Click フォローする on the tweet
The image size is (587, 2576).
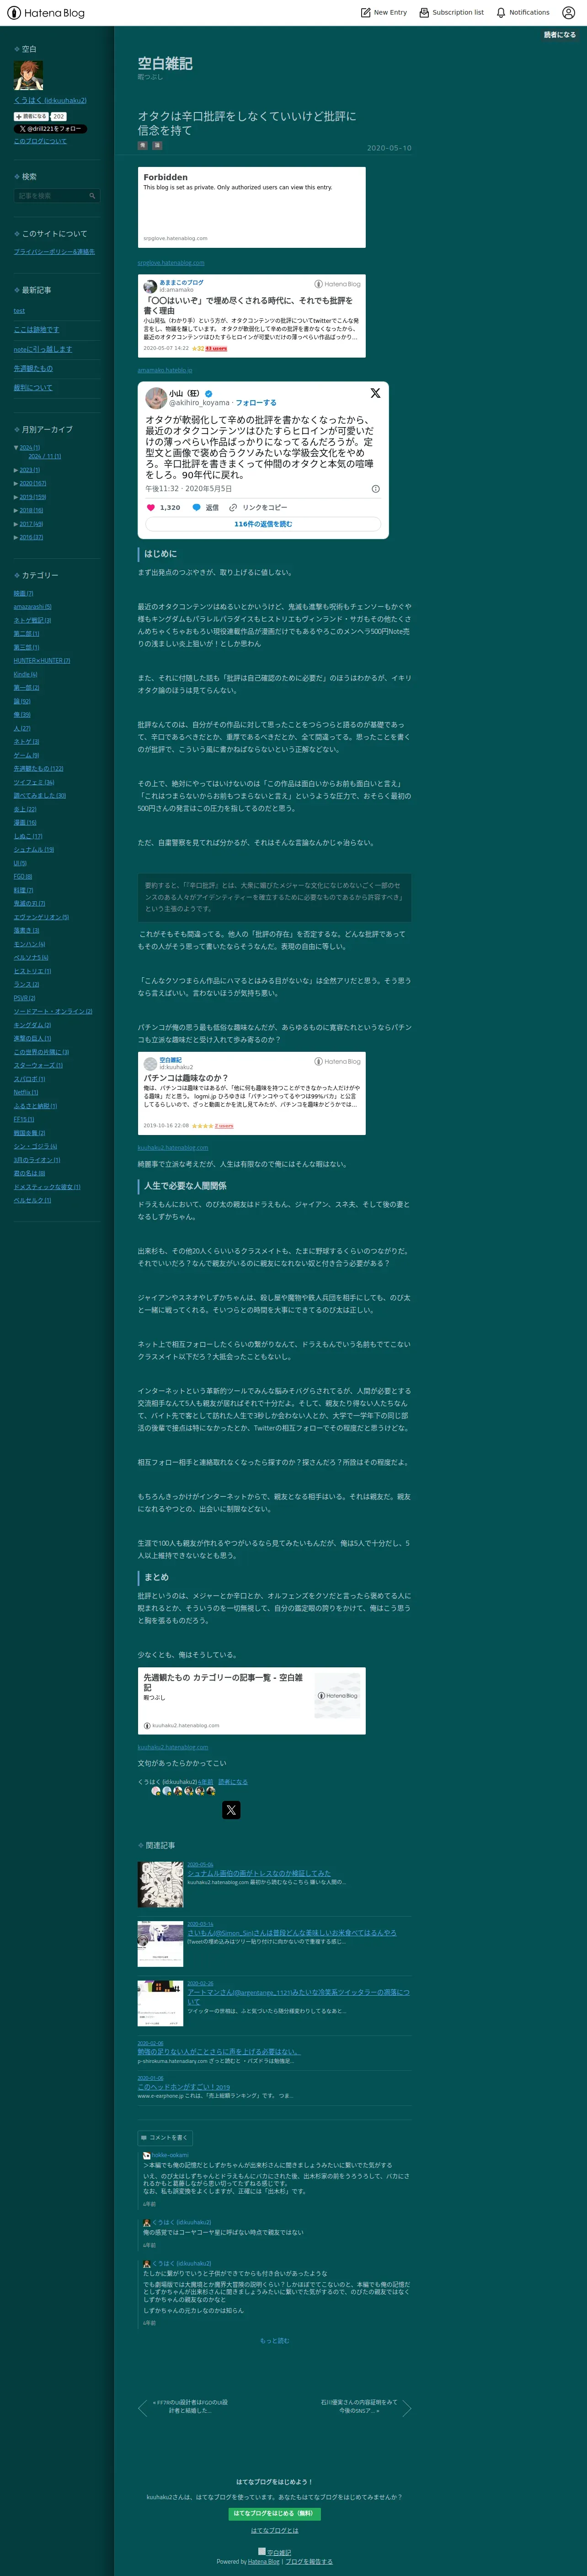click(256, 403)
